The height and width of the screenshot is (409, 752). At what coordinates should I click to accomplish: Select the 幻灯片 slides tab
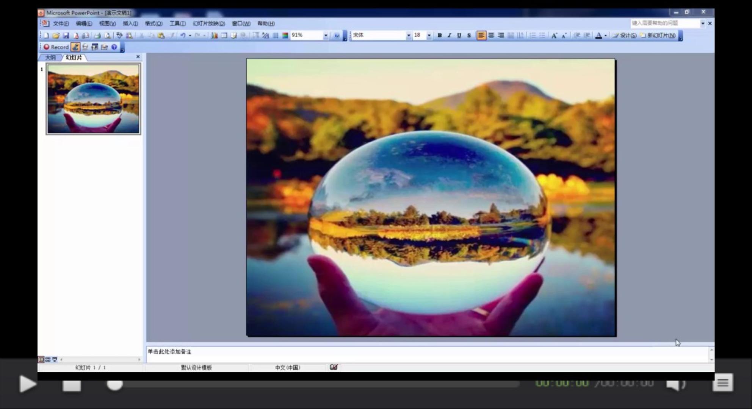point(74,58)
